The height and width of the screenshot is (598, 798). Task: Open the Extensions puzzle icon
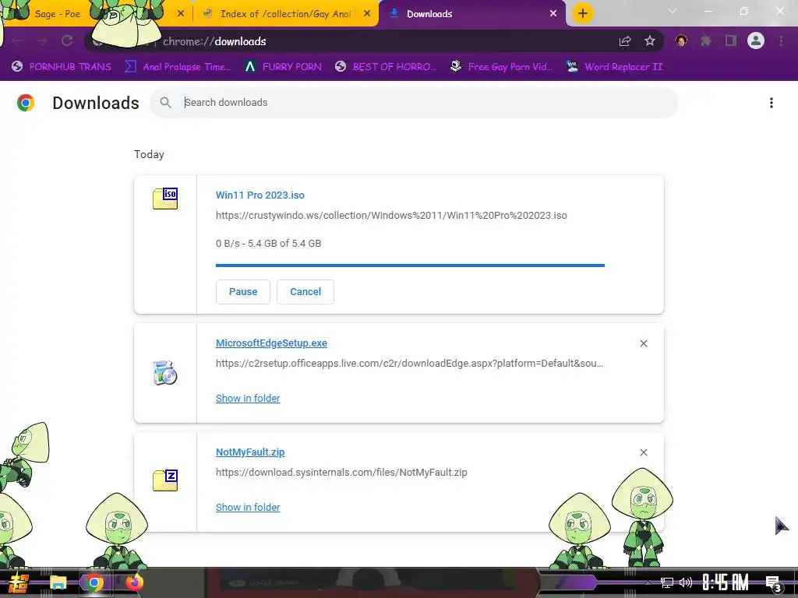706,40
